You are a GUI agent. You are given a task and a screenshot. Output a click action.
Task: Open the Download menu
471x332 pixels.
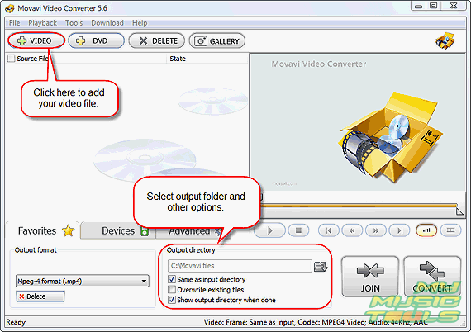(x=107, y=23)
